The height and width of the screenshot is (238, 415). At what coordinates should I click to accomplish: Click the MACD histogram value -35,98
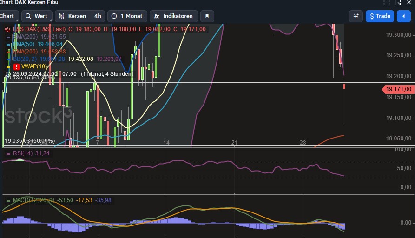coord(103,200)
